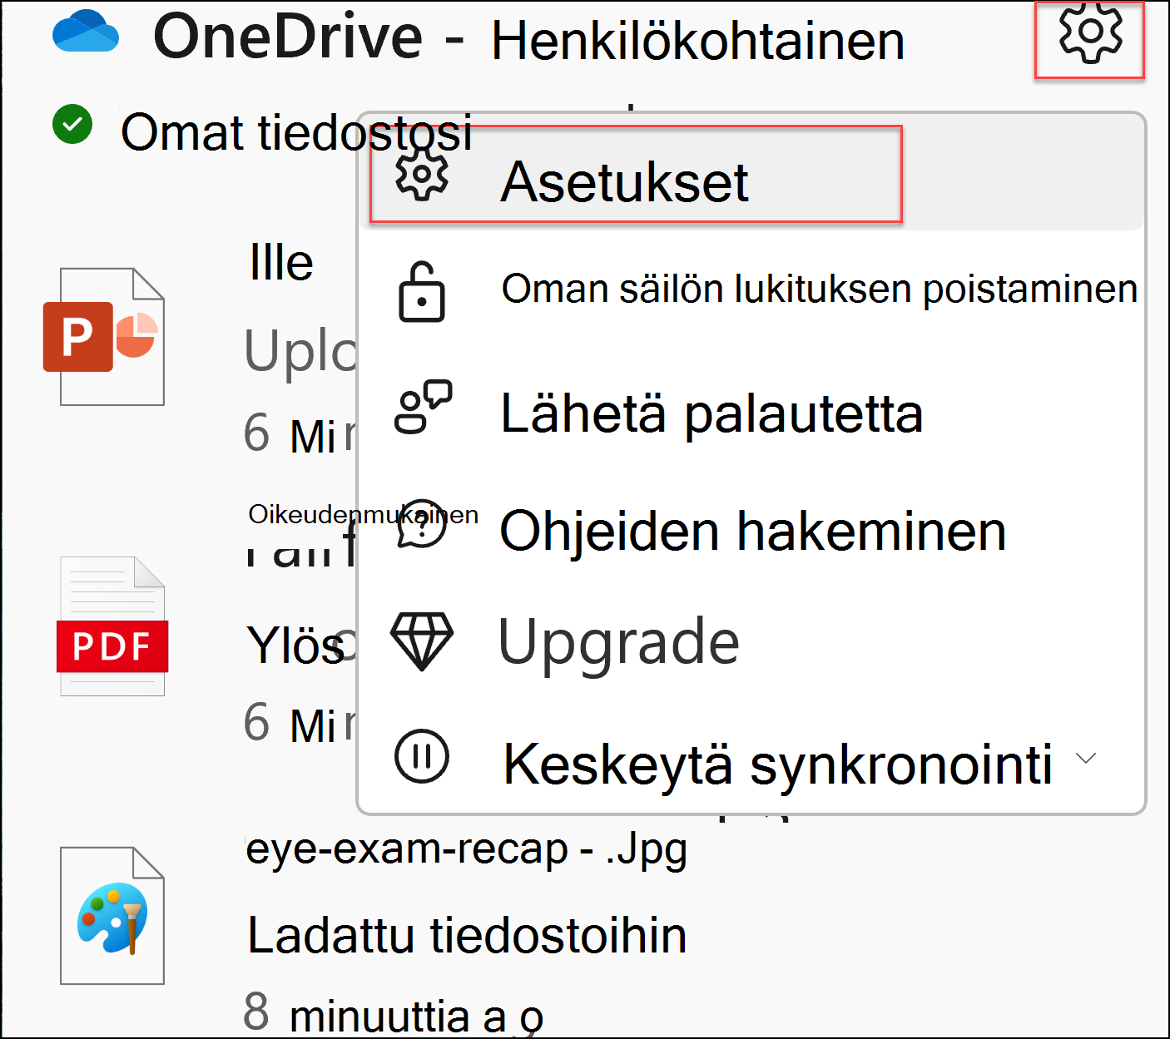Open the Paint image file icon
1170x1039 pixels.
pyautogui.click(x=112, y=915)
